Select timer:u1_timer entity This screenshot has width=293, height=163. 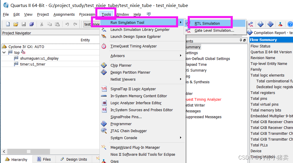click(33, 64)
